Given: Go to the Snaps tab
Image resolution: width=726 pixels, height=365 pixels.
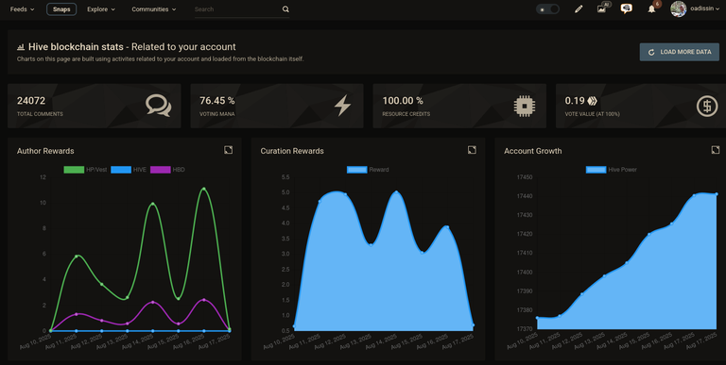Looking at the screenshot, I should tap(61, 9).
